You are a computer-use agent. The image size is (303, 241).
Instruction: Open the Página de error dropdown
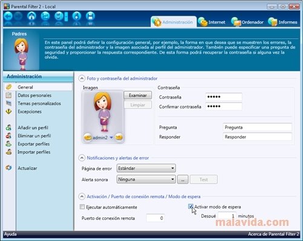[146, 168]
